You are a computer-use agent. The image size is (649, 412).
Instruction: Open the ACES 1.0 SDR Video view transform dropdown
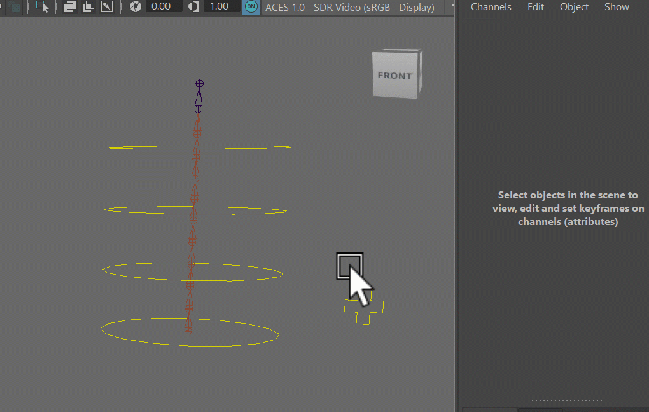click(x=358, y=7)
